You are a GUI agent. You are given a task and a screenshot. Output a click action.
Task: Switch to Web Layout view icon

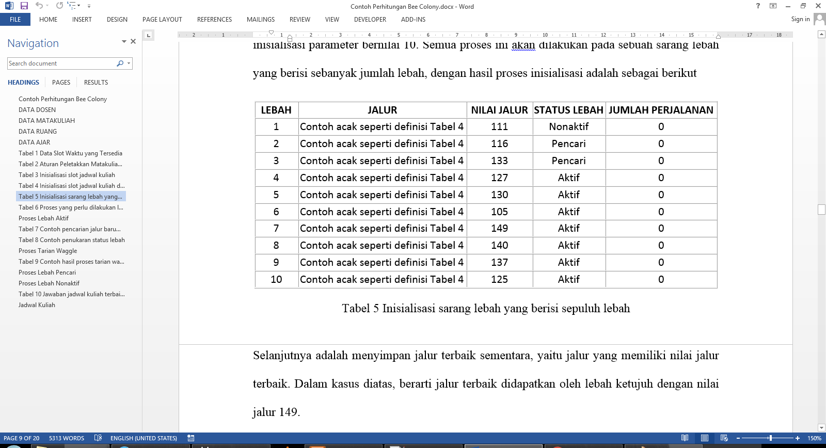(x=724, y=438)
